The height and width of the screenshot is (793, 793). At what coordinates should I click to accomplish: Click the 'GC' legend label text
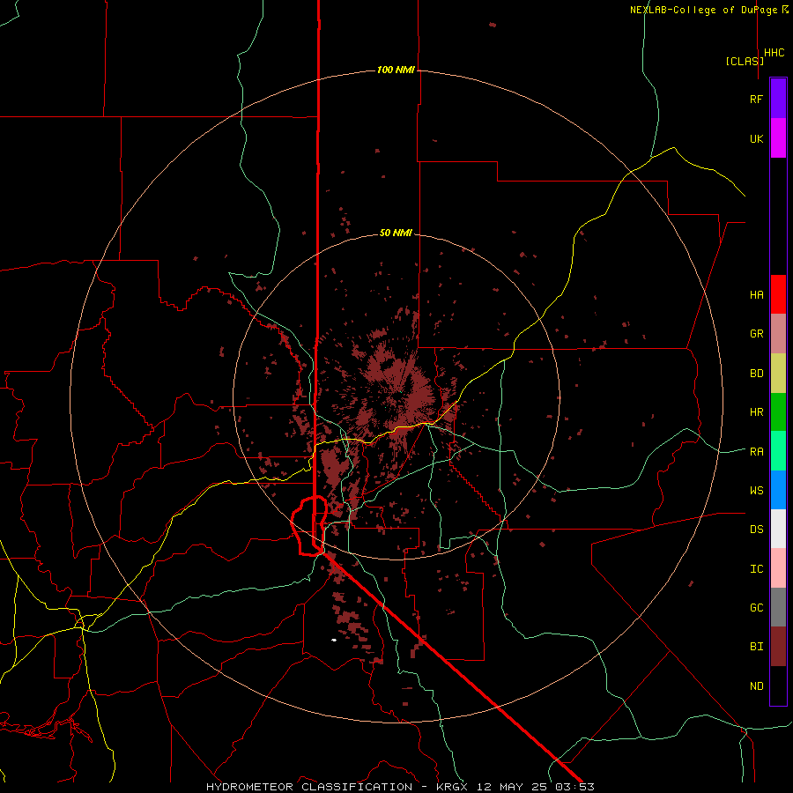point(757,607)
